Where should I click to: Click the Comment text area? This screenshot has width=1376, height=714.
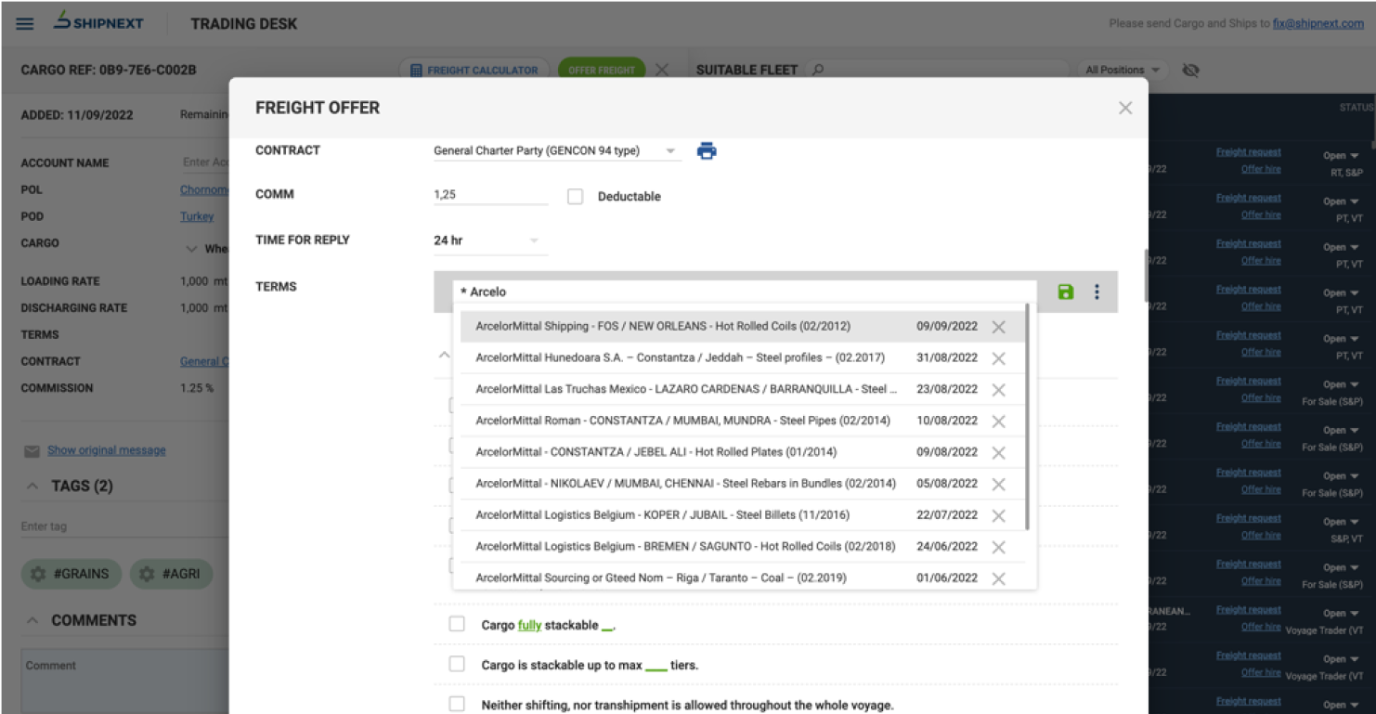[x=124, y=682]
